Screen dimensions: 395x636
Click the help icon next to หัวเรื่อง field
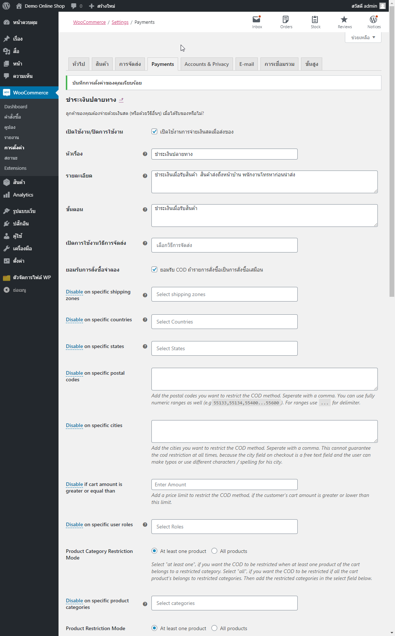(x=145, y=154)
